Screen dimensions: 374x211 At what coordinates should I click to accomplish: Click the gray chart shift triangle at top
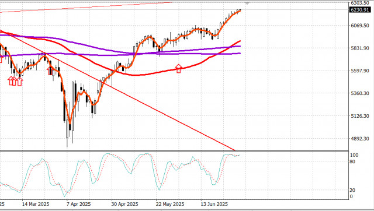[247, 3]
